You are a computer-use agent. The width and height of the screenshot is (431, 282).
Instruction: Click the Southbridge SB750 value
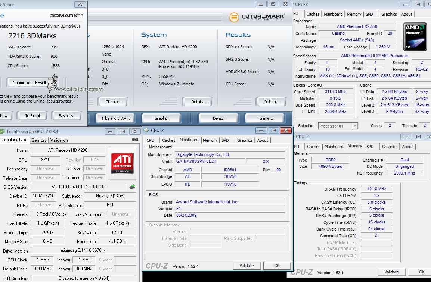point(230,176)
